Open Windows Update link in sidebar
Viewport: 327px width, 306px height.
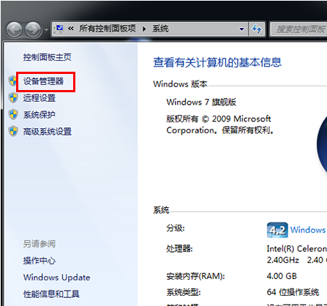click(x=56, y=277)
